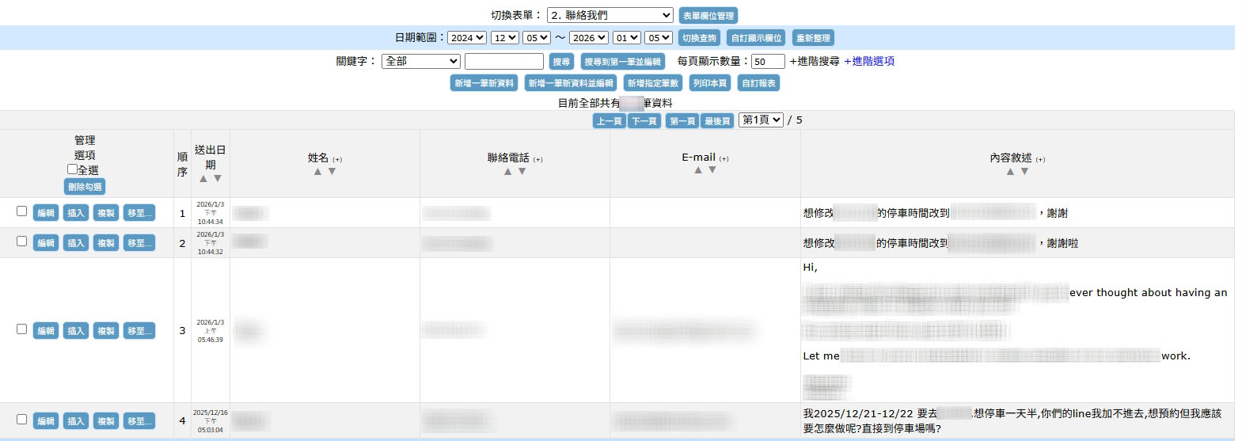
Task: Click 插入 for row 4
Action: tap(76, 421)
